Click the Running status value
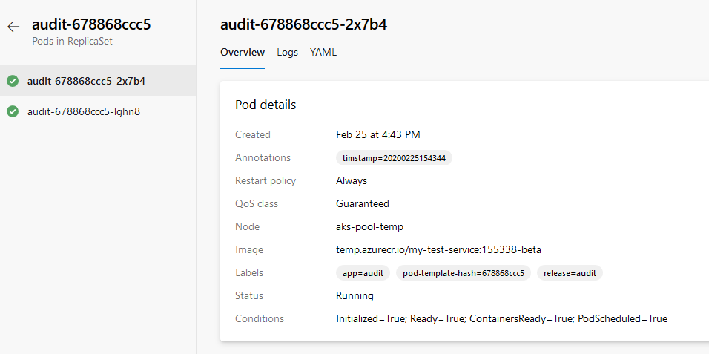 coord(354,296)
